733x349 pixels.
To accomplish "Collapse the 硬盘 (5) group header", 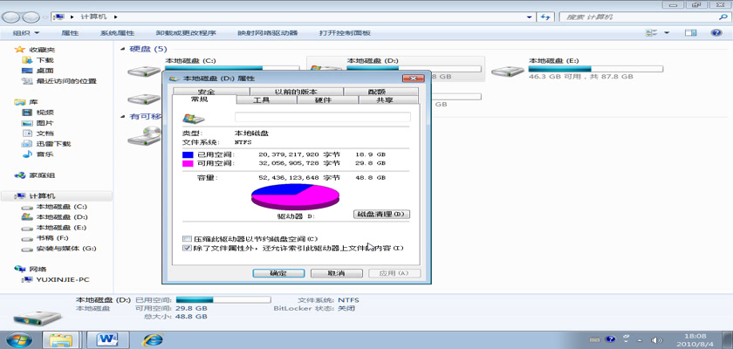I will [x=123, y=49].
